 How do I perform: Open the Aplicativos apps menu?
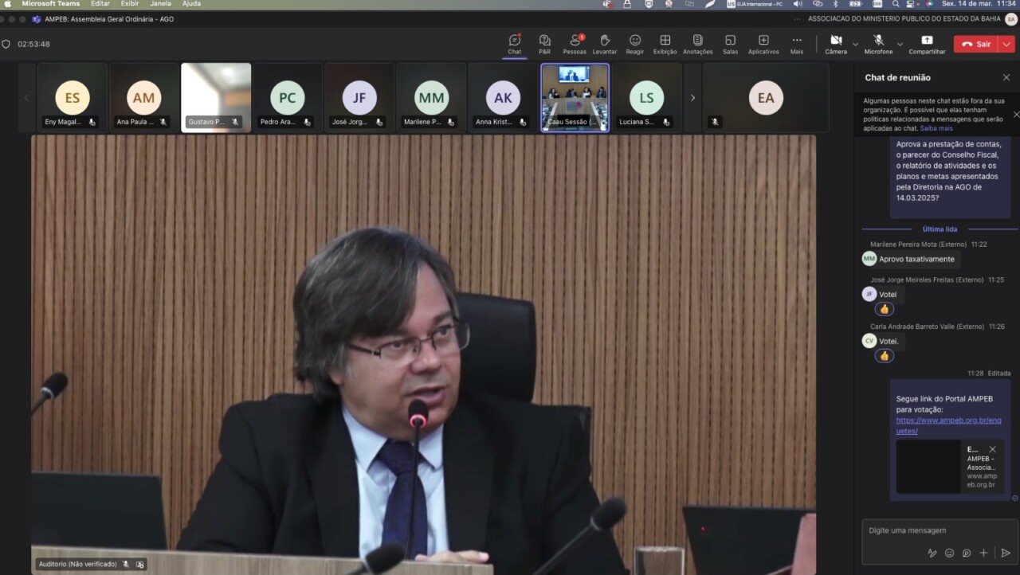763,44
